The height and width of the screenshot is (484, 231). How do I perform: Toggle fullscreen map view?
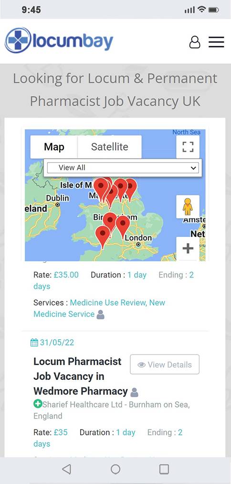[x=188, y=147]
